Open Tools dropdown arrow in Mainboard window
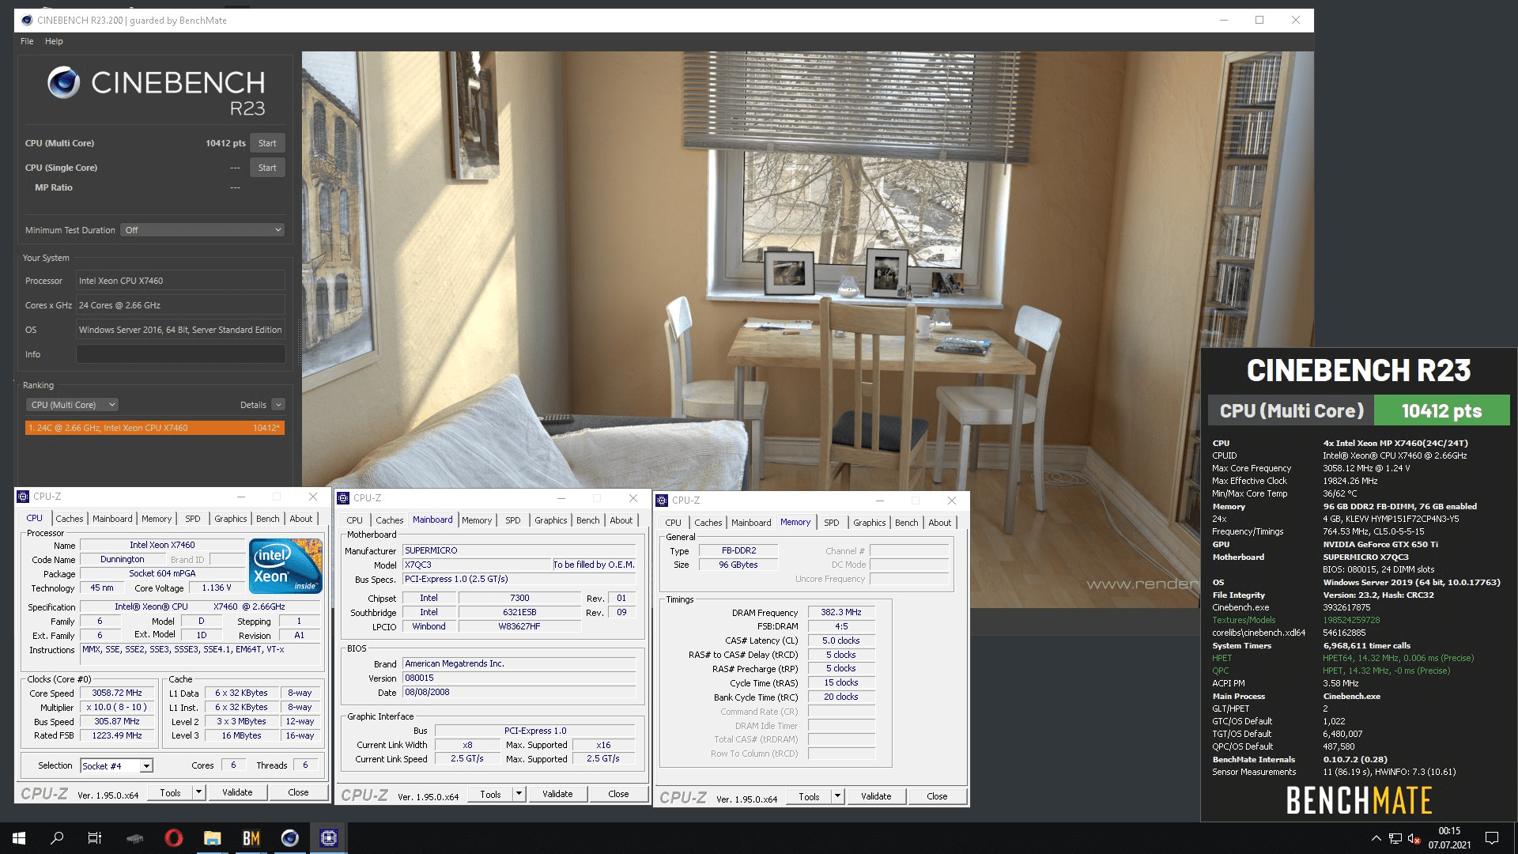Image resolution: width=1518 pixels, height=854 pixels. point(519,794)
